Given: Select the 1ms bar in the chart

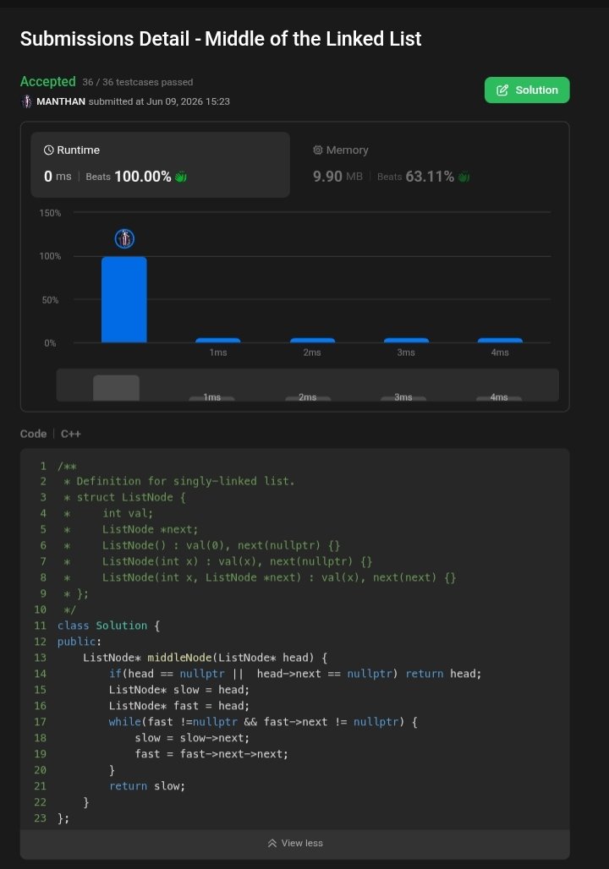Looking at the screenshot, I should click(218, 341).
